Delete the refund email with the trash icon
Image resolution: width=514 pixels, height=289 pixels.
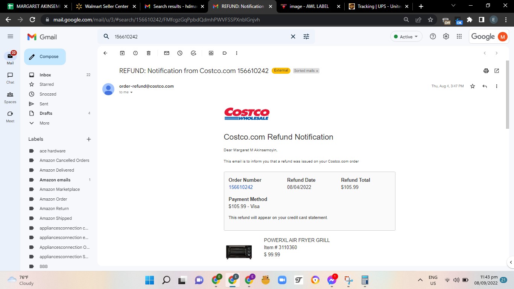pyautogui.click(x=149, y=53)
